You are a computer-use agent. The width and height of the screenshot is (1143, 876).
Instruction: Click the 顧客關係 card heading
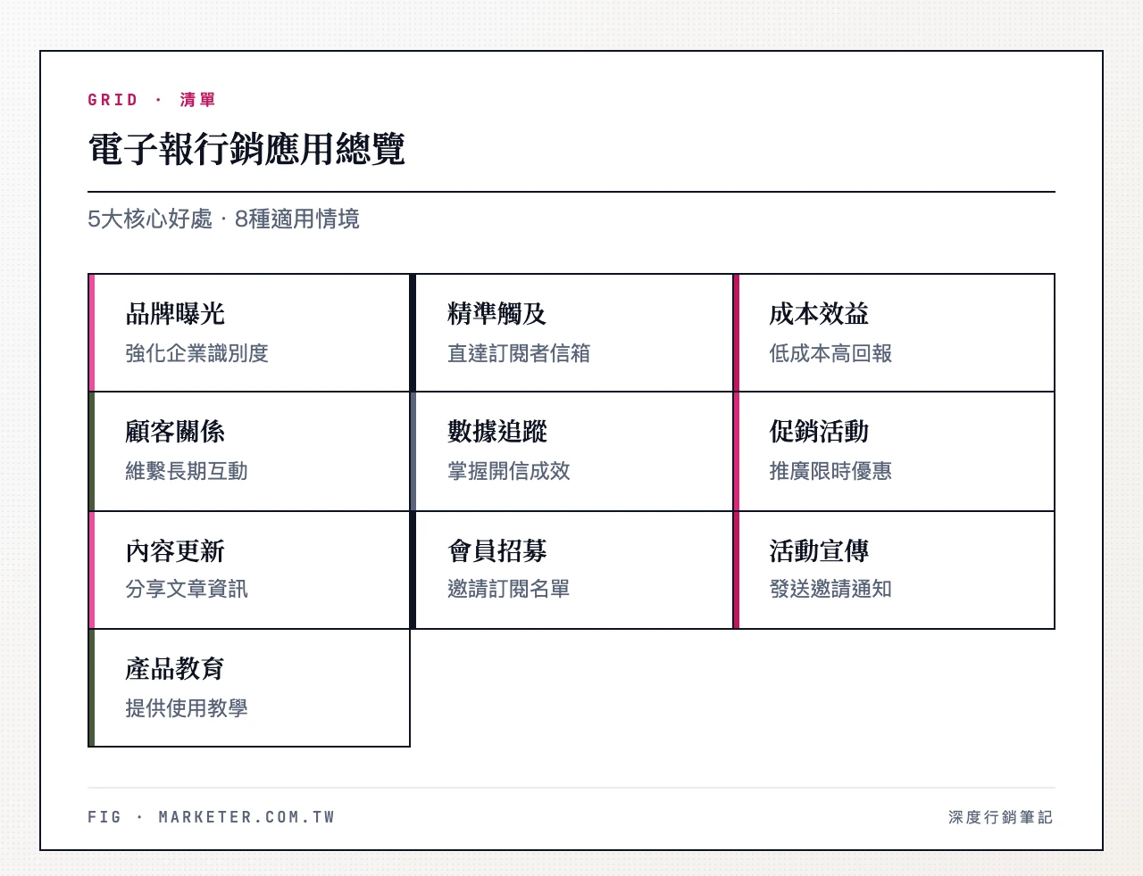coord(175,432)
